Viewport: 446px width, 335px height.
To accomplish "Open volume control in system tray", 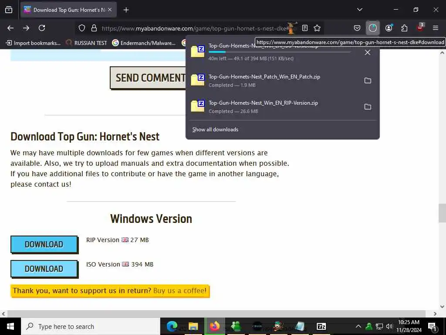I will pos(389,326).
